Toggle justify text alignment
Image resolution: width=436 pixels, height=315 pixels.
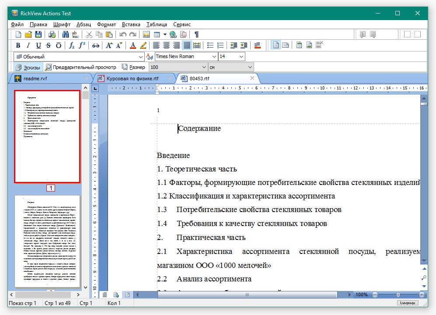(x=187, y=45)
